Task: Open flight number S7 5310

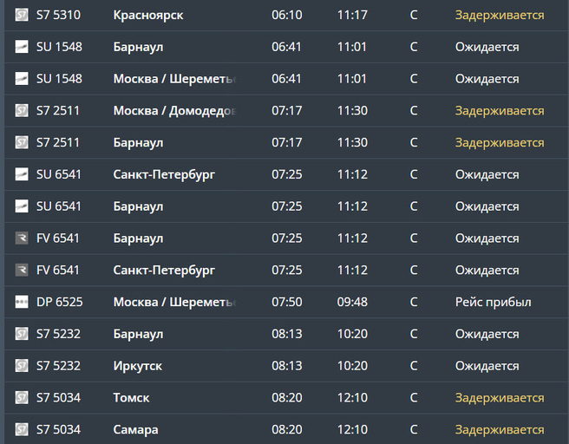Action: [59, 15]
